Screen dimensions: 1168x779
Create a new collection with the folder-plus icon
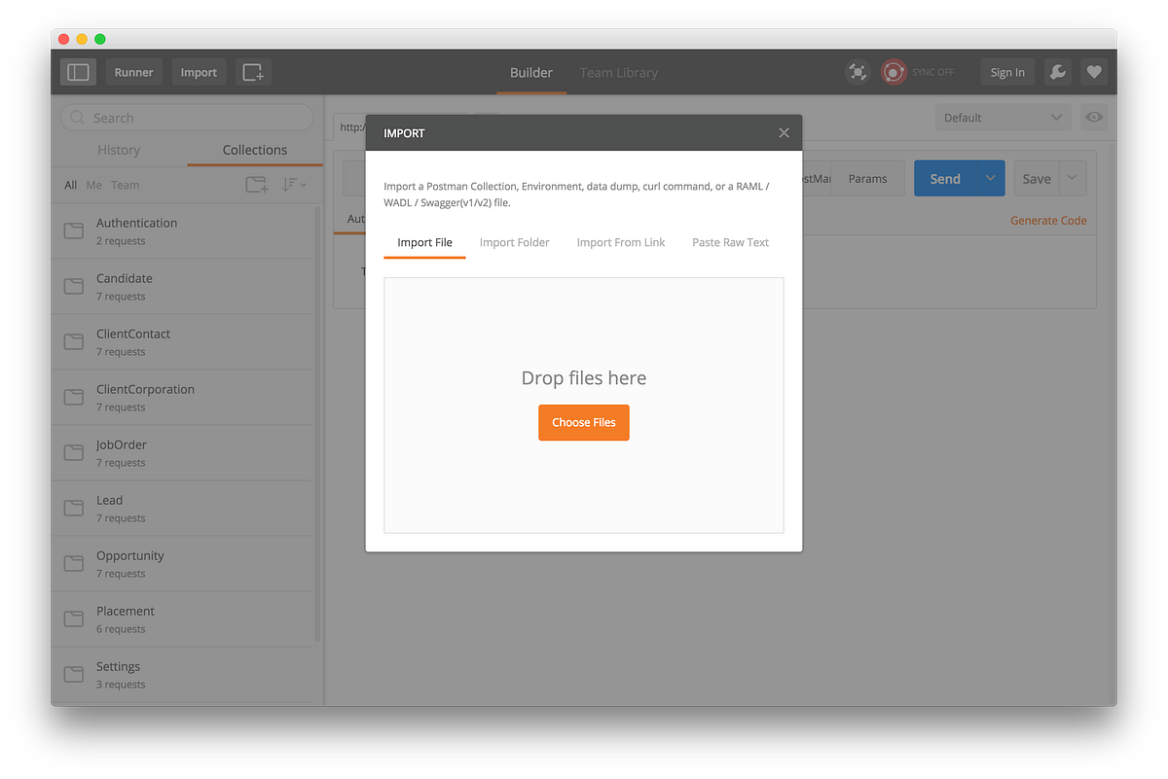tap(255, 184)
